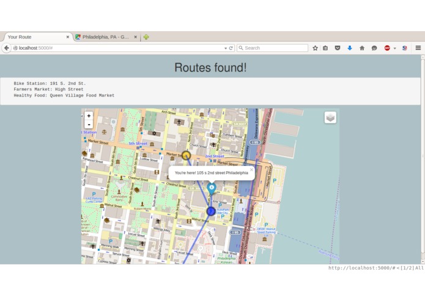Open the hamburger browser menu
425x302 pixels.
[418, 48]
